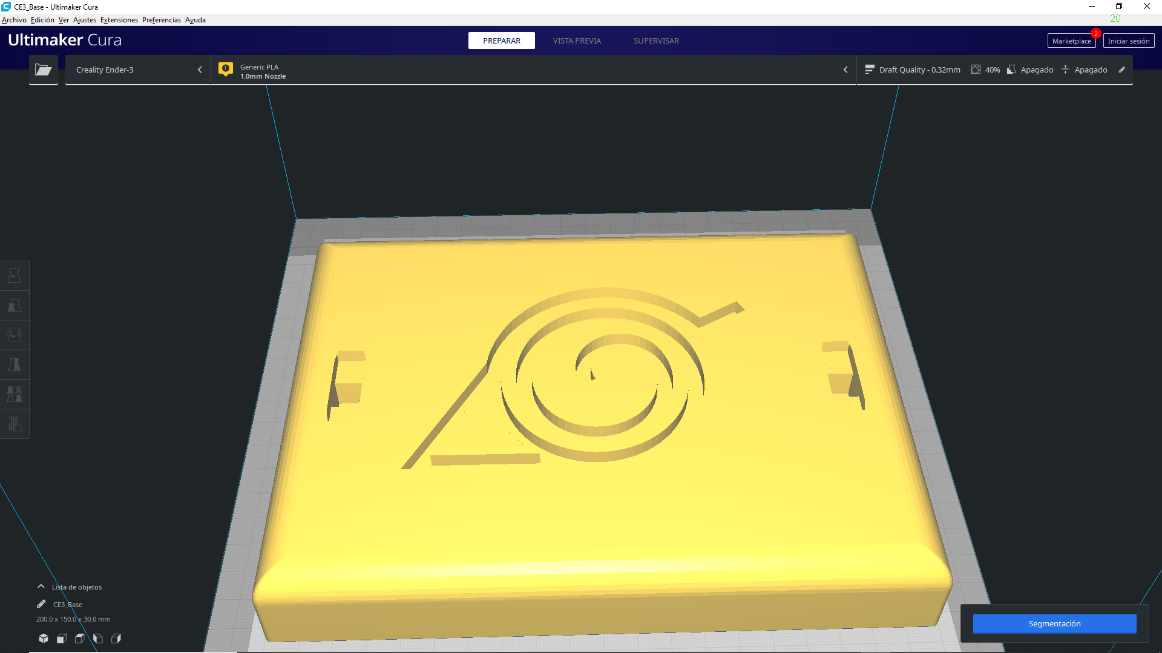Image resolution: width=1162 pixels, height=653 pixels.
Task: Expand the Creality Ender-3 printer selector
Action: click(x=138, y=70)
